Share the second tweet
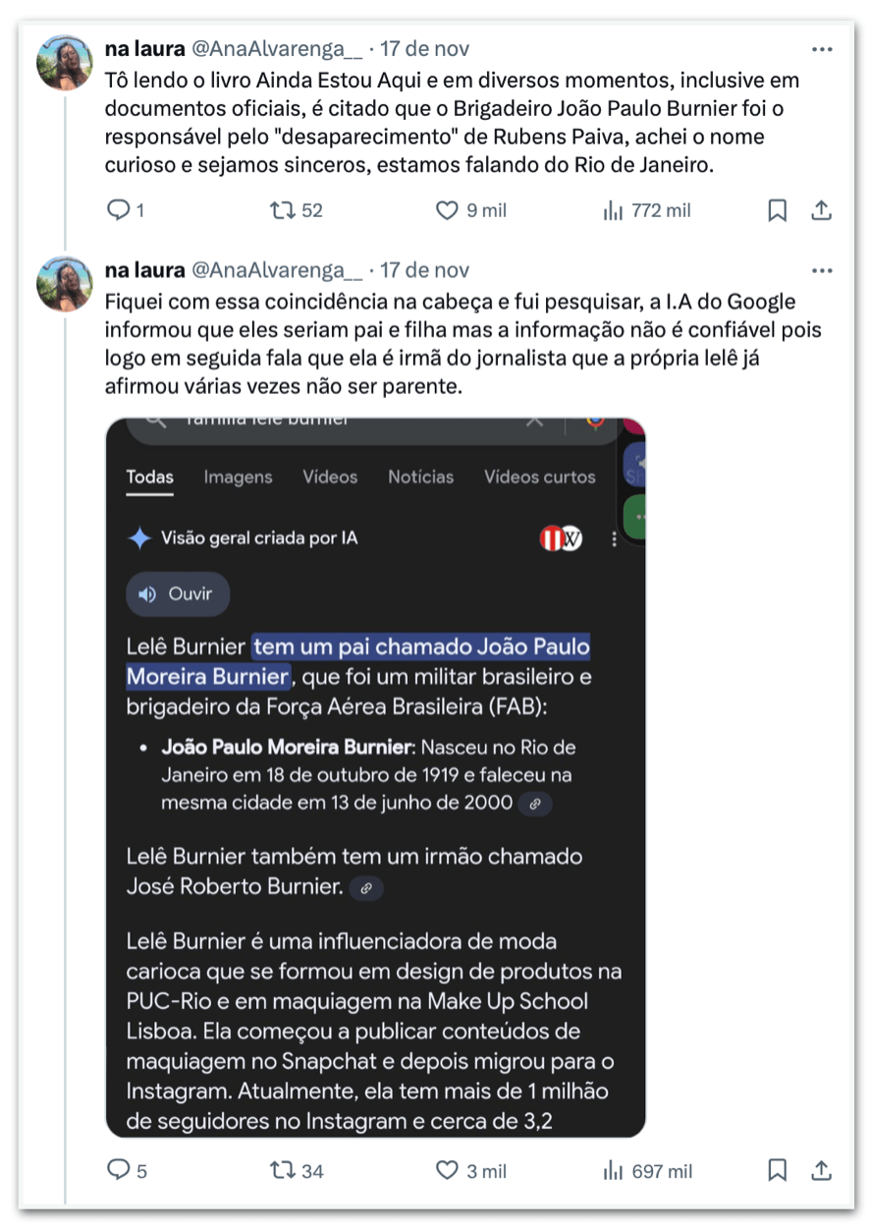This screenshot has width=870, height=1230. (x=822, y=1170)
